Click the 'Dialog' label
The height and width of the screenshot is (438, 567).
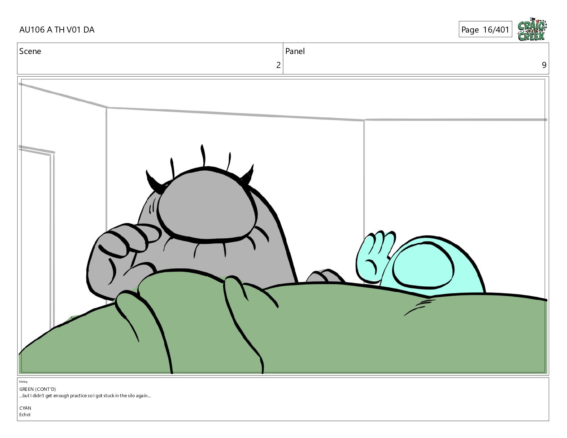[23, 381]
